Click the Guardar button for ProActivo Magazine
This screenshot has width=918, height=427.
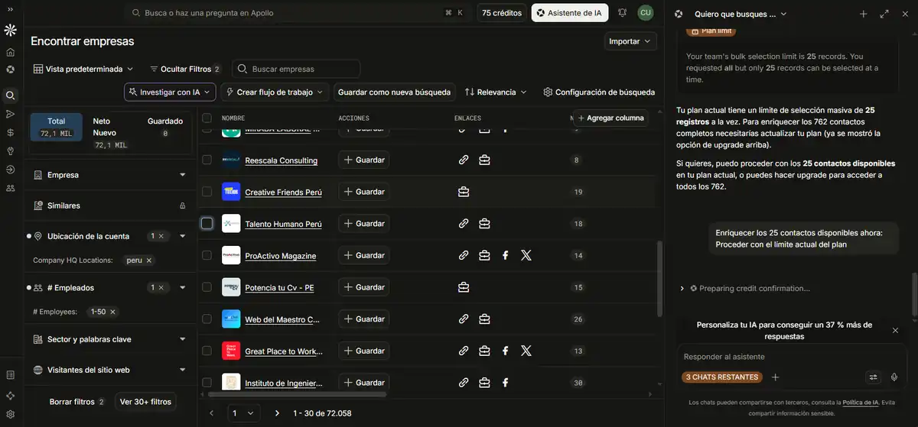pos(364,255)
